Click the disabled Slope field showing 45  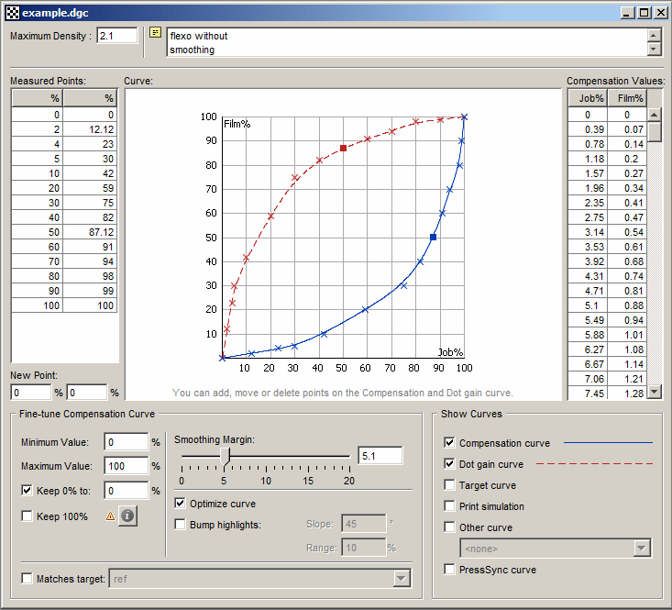364,524
